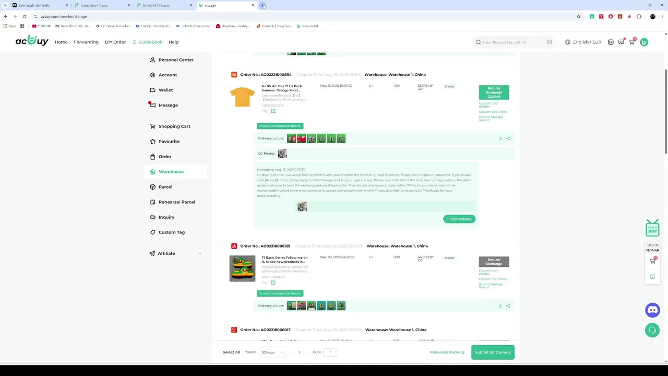Open Personal Center in the sidebar
This screenshot has height=376, width=668.
tap(176, 60)
